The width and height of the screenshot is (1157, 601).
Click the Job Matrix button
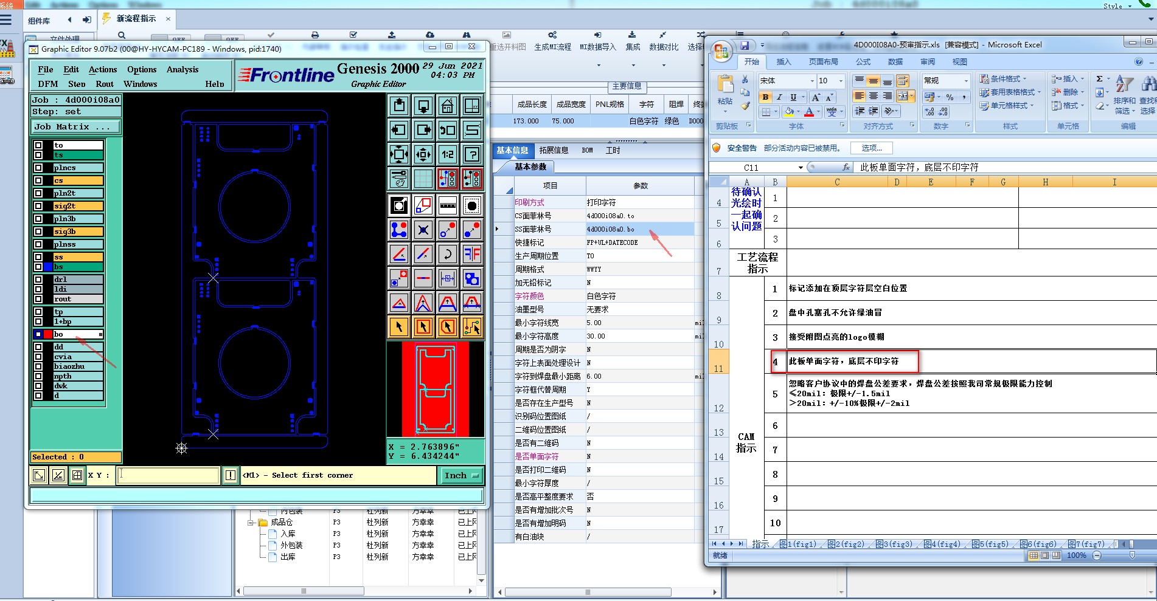pyautogui.click(x=75, y=127)
